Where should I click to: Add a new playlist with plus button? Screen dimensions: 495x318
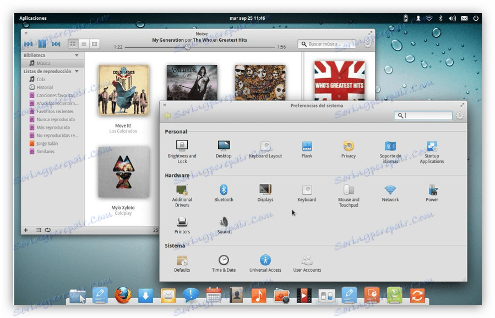click(26, 230)
